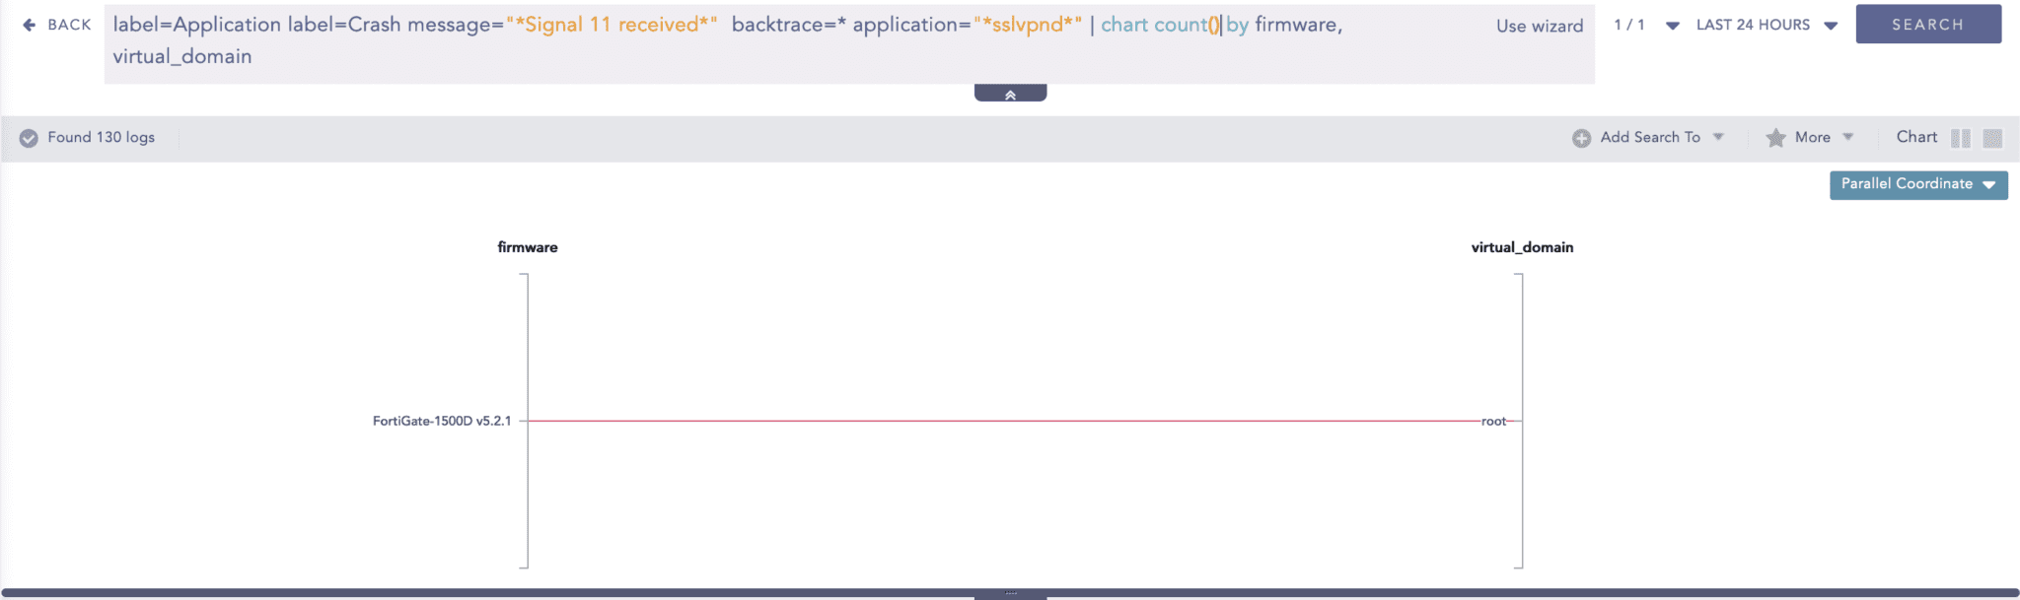This screenshot has height=600, width=2020.
Task: Open the 1 / 1 page selector dropdown
Action: click(x=1672, y=26)
